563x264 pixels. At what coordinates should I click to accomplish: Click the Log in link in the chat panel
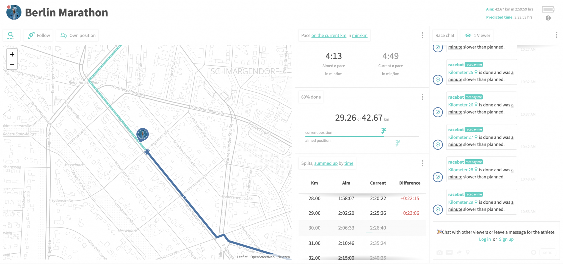[485, 239]
